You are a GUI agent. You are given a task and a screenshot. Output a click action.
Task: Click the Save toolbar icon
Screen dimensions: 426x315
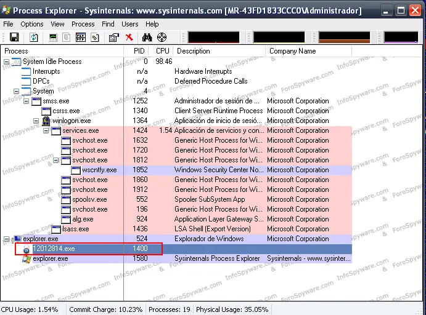pos(14,37)
